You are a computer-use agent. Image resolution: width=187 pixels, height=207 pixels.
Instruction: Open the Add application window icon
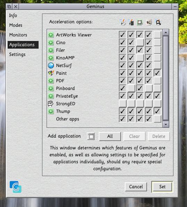point(91,136)
